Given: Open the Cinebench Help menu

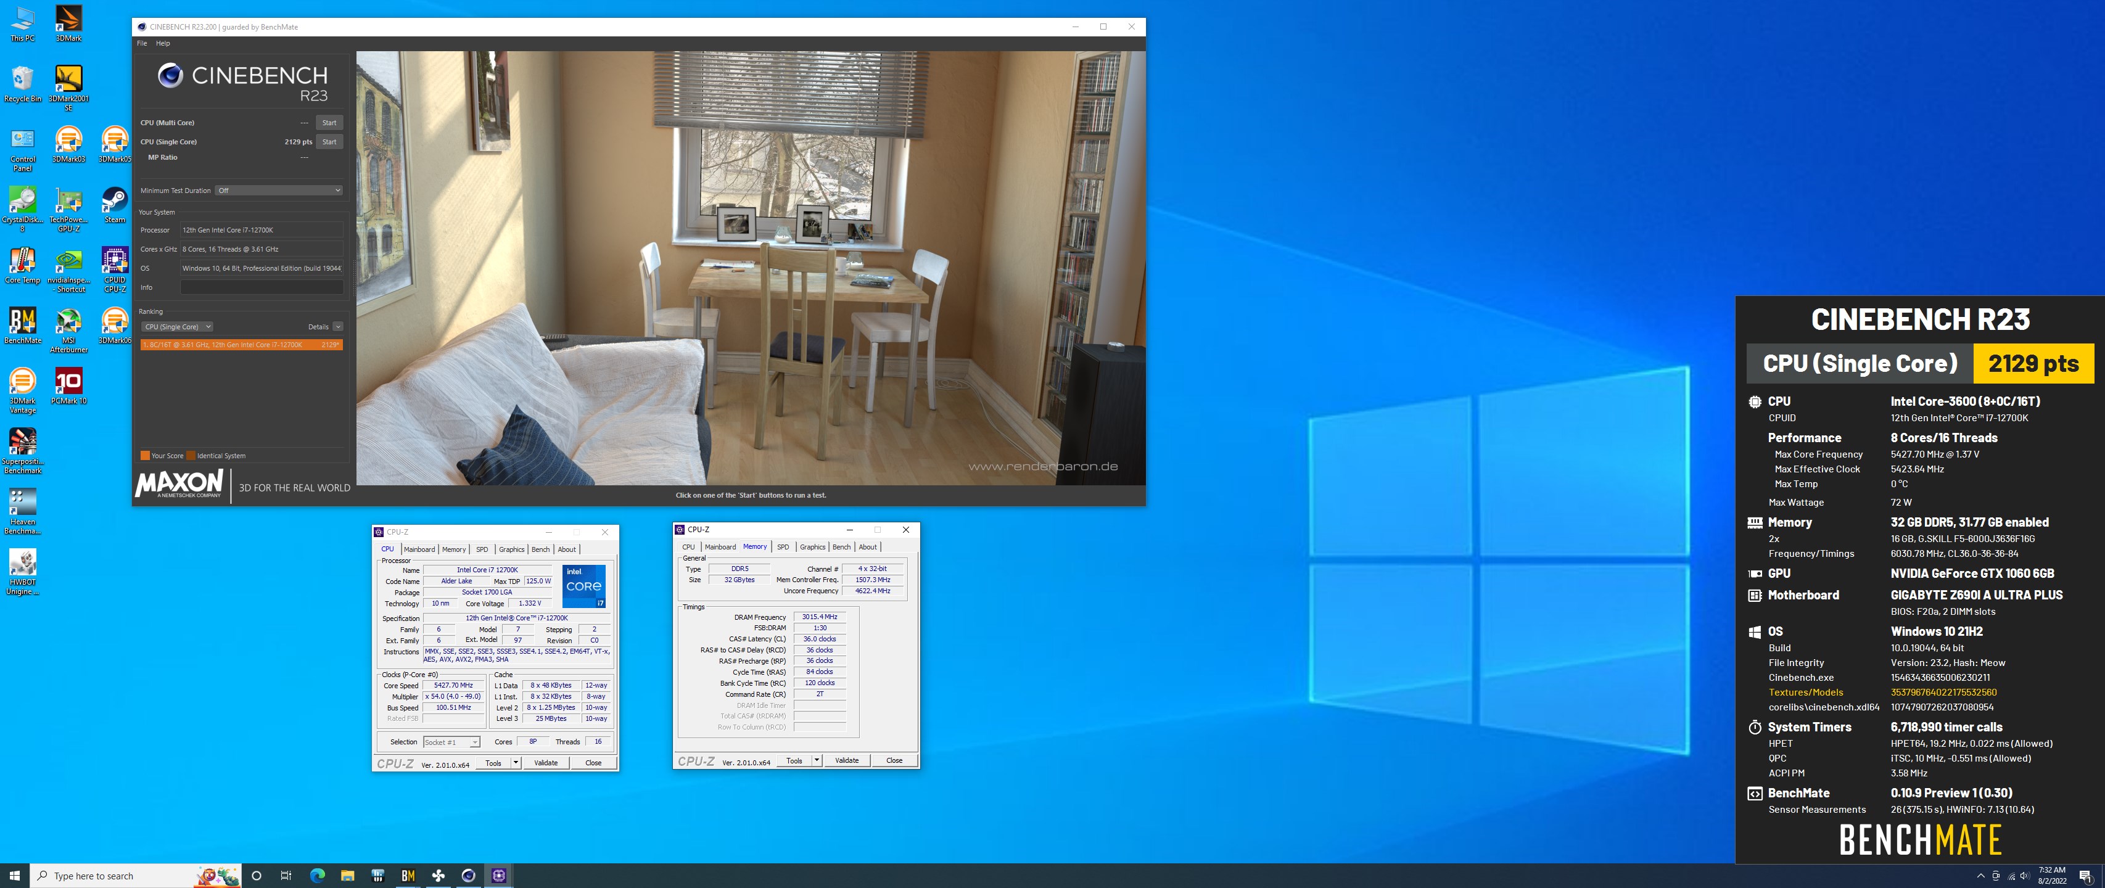Looking at the screenshot, I should click(x=163, y=43).
